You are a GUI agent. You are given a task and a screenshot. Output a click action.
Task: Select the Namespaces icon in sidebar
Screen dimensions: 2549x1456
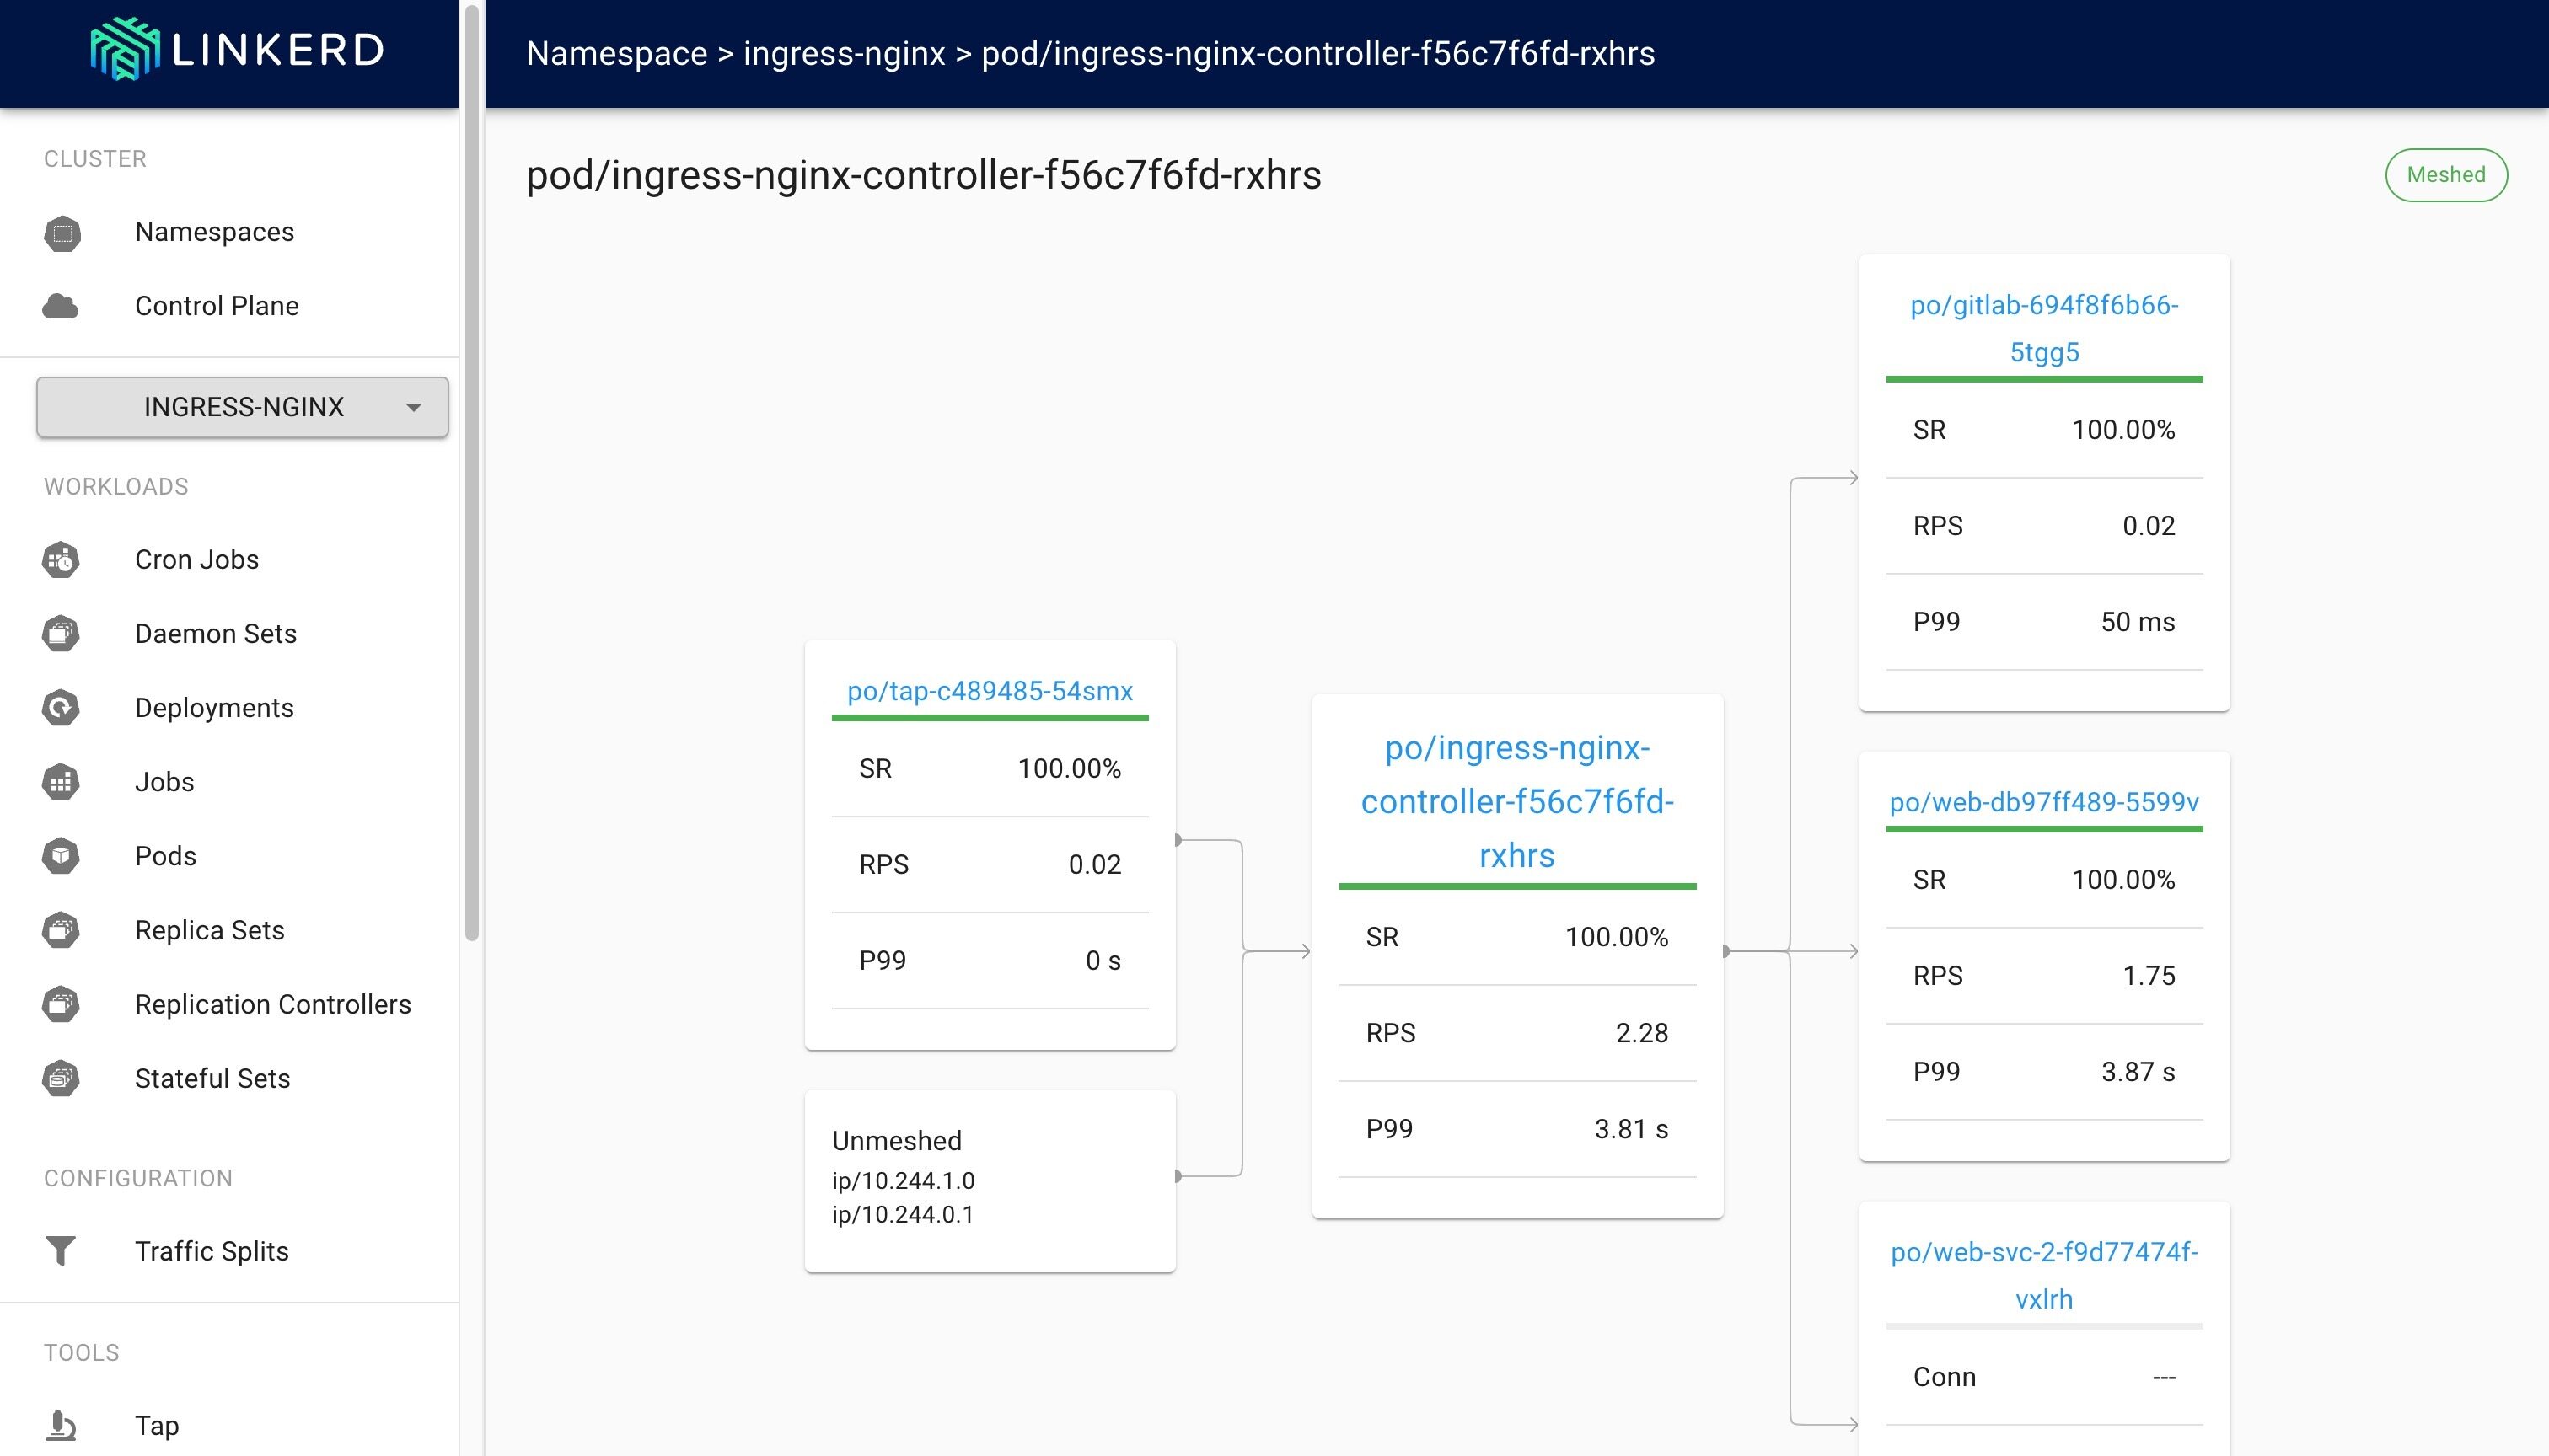(x=62, y=229)
